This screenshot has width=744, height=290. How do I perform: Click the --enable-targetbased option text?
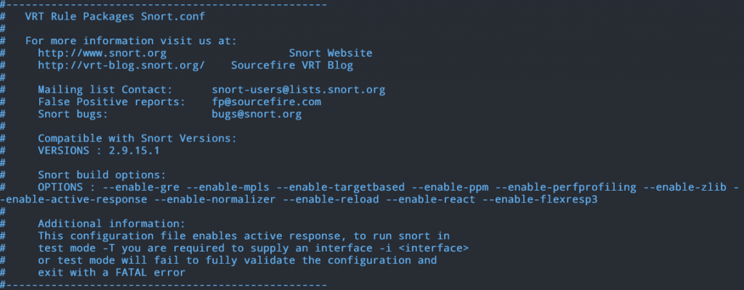click(x=340, y=187)
